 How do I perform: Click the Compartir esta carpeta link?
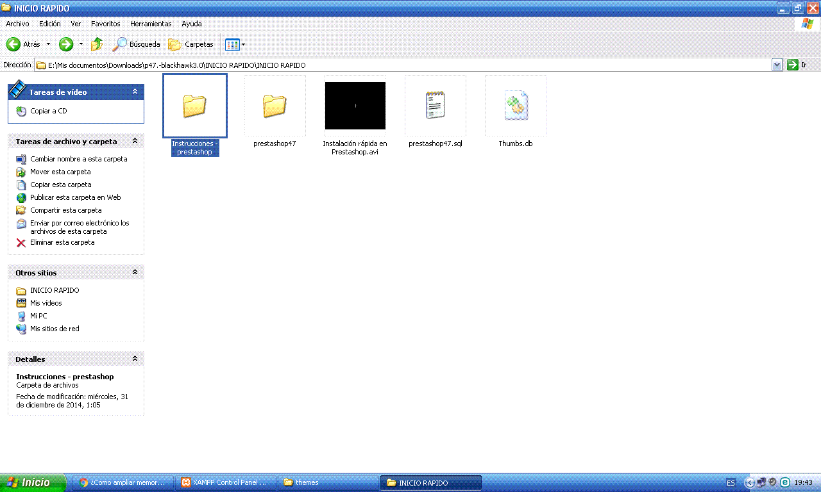(x=66, y=210)
